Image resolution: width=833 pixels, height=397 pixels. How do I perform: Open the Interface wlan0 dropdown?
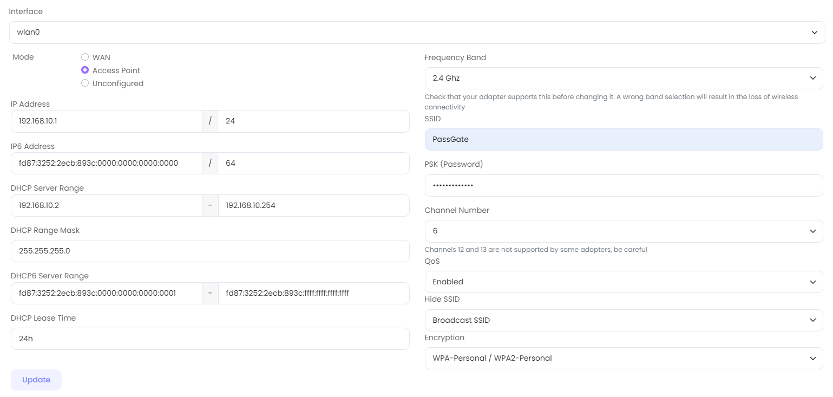(x=417, y=32)
